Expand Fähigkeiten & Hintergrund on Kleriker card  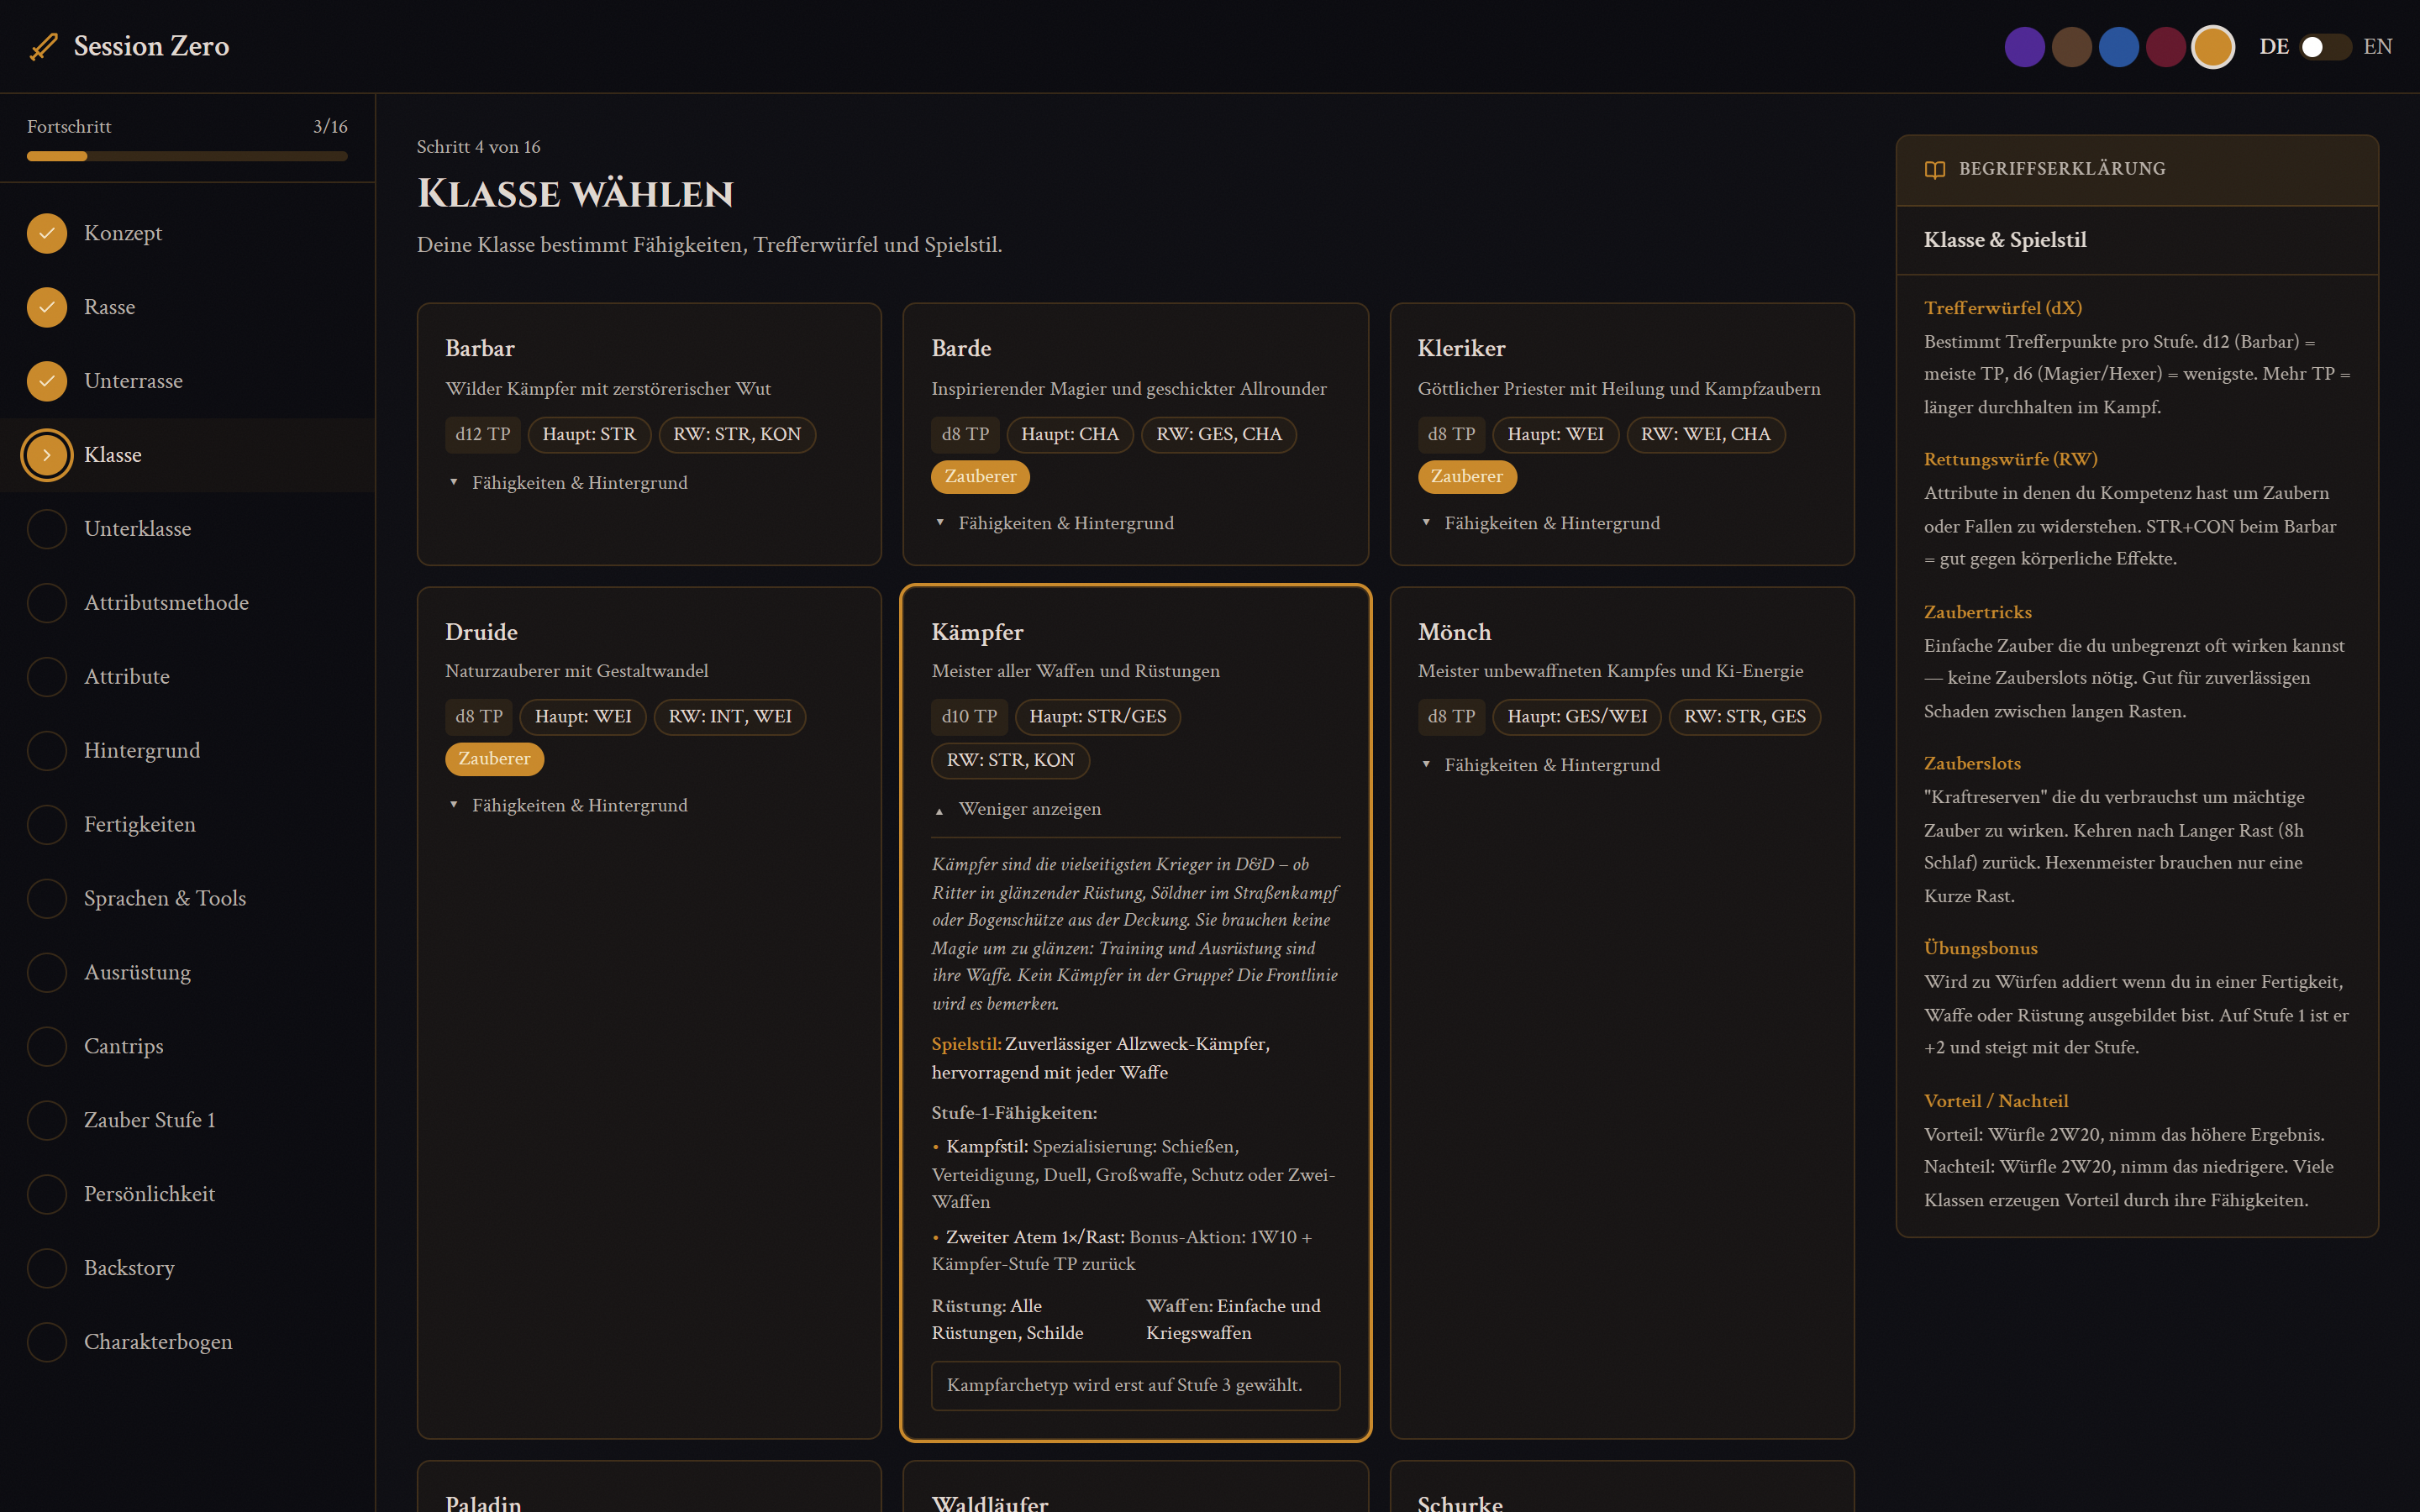pyautogui.click(x=1540, y=523)
